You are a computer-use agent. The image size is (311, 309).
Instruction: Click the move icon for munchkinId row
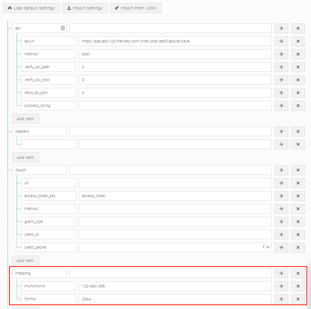click(281, 286)
